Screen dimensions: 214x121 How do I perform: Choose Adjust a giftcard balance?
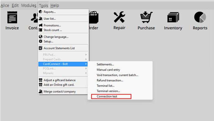pyautogui.click(x=59, y=80)
